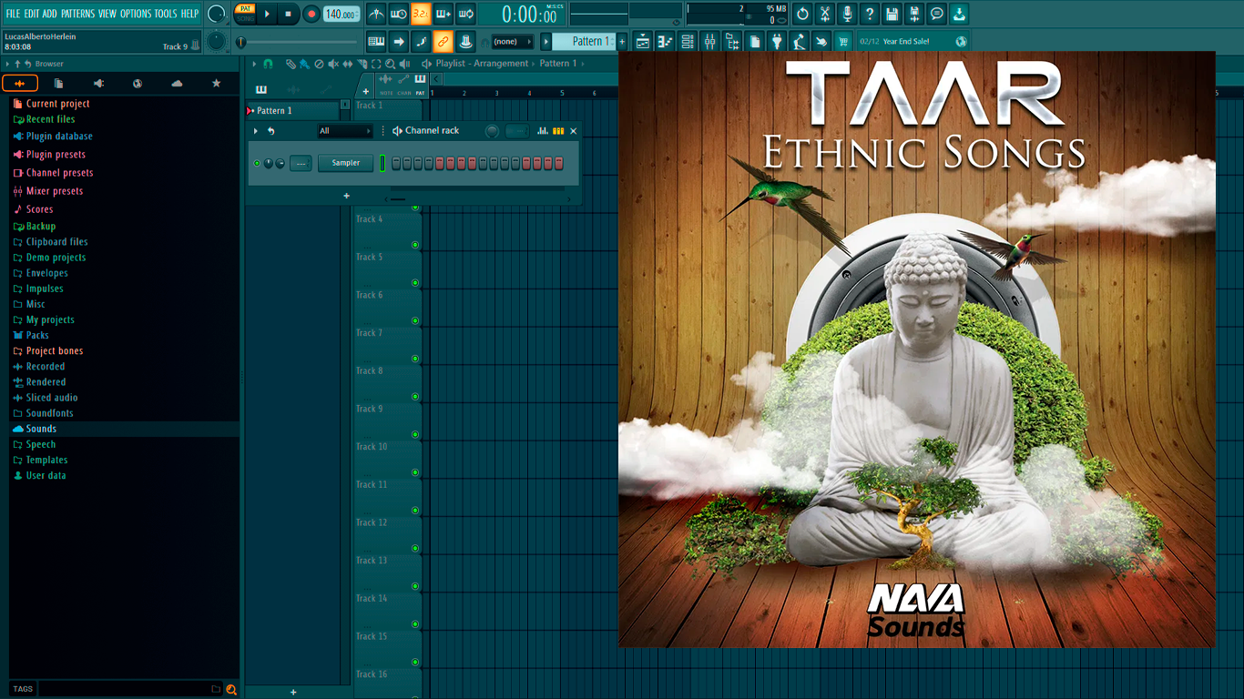1244x699 pixels.
Task: Toggle the countdown before recording
Action: 421,14
